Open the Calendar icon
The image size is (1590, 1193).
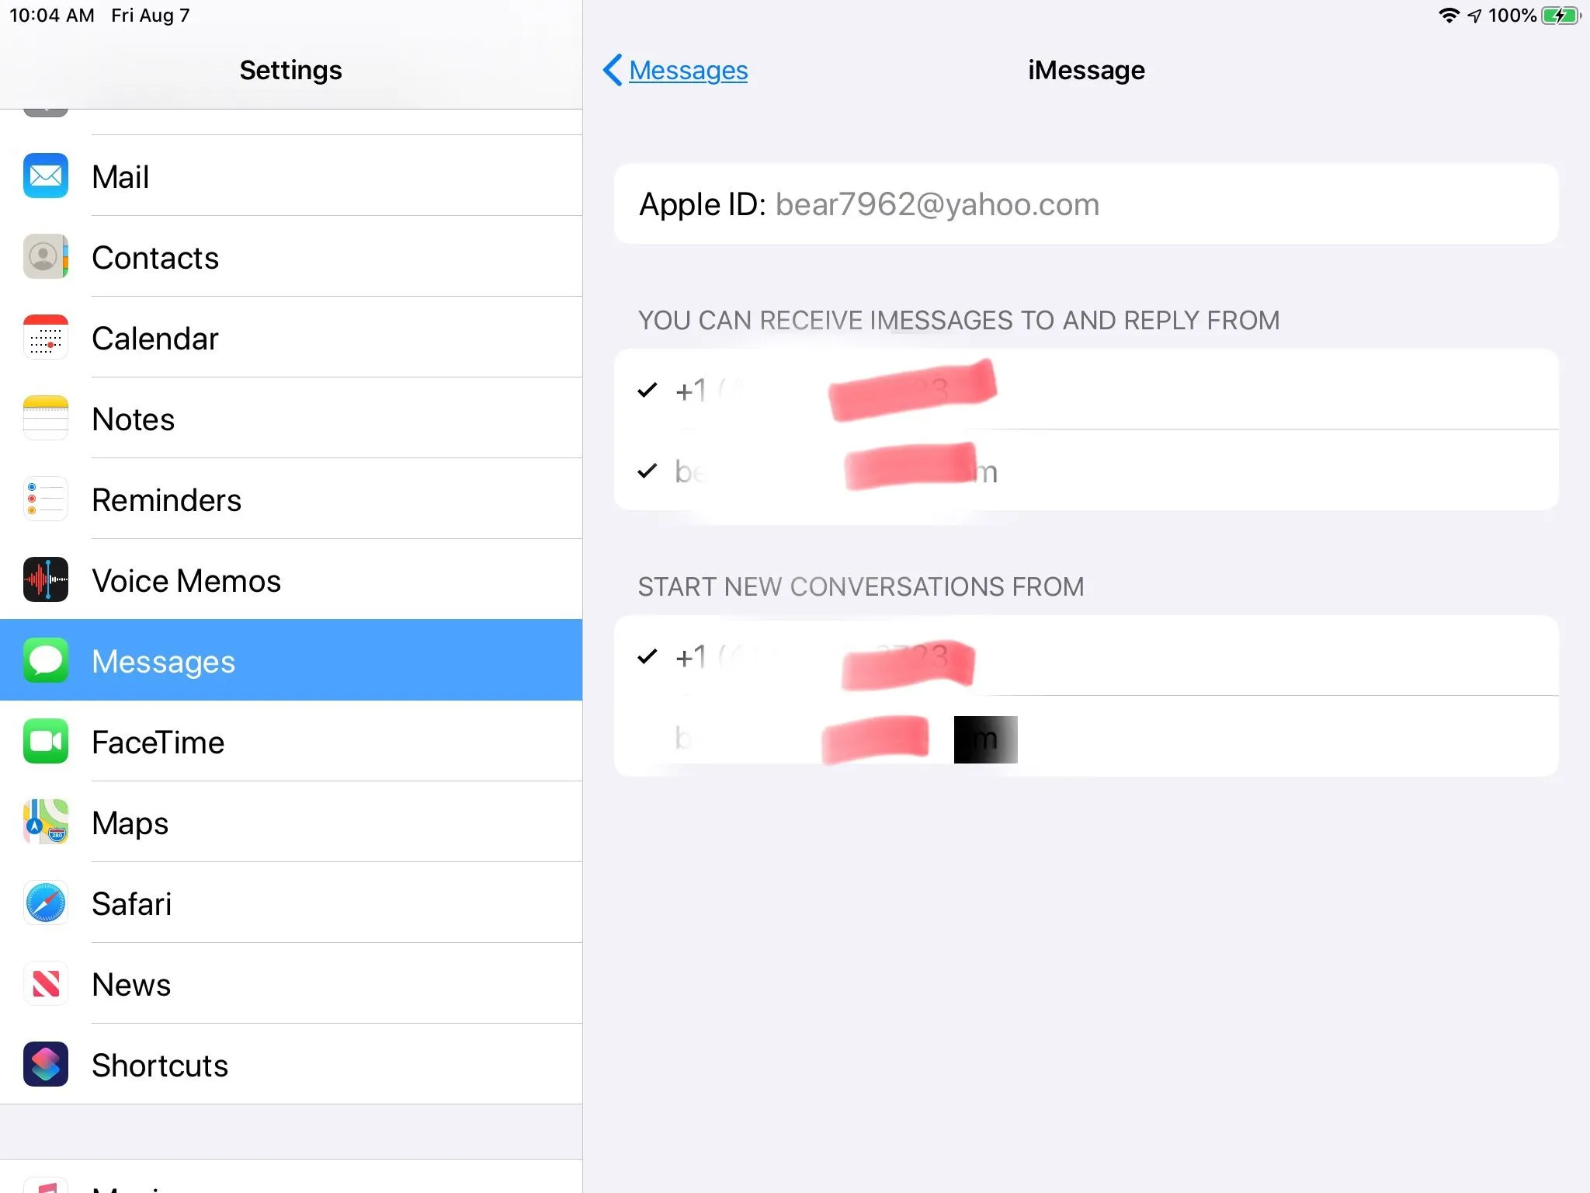[x=46, y=338]
